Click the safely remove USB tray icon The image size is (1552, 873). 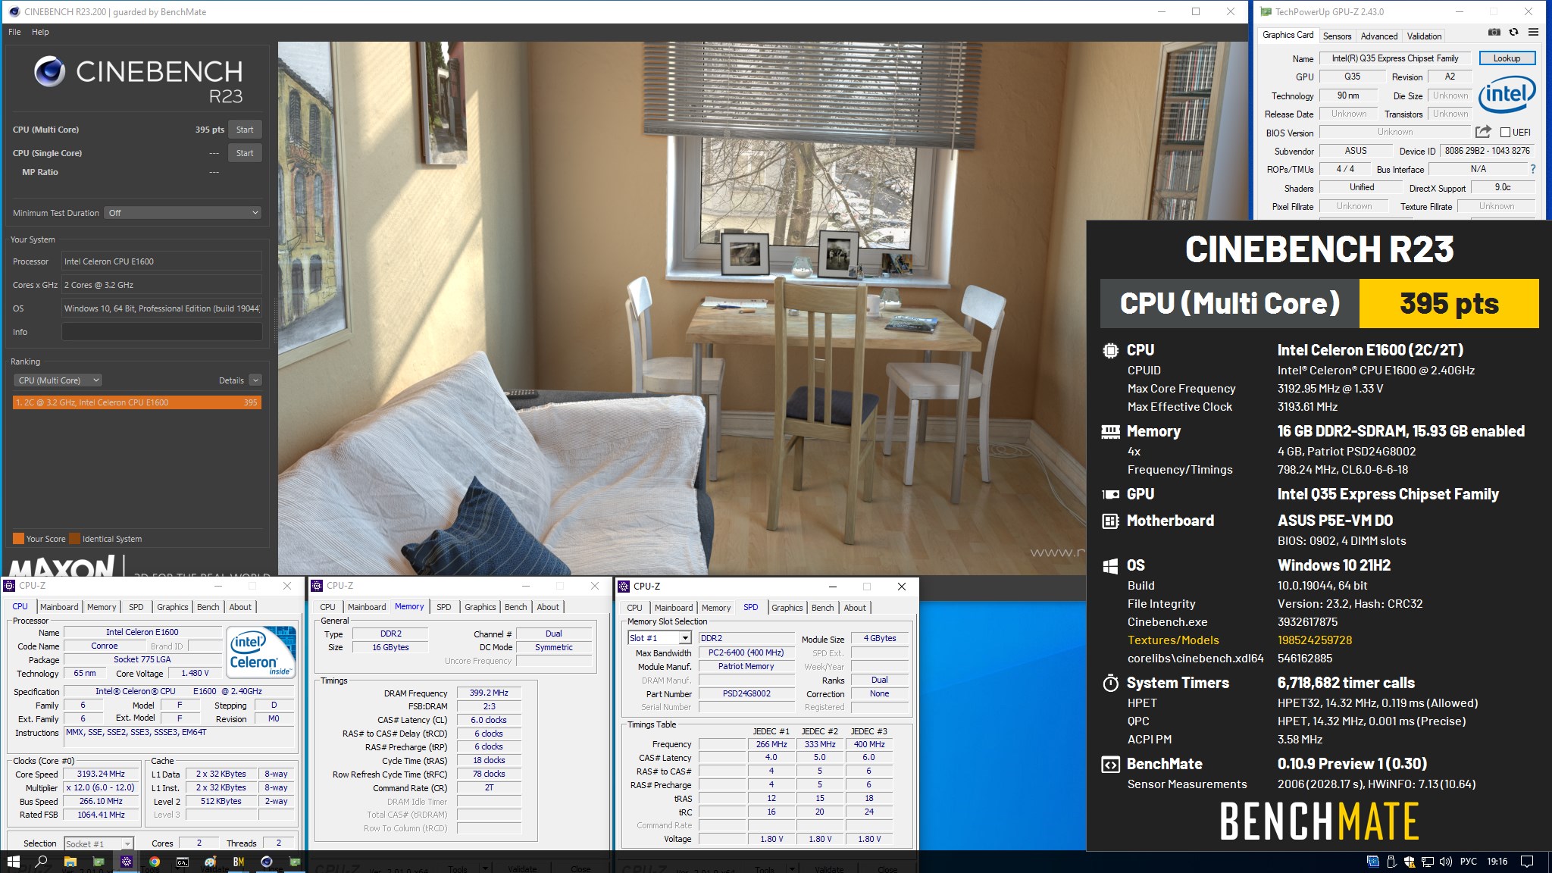pos(1391,862)
